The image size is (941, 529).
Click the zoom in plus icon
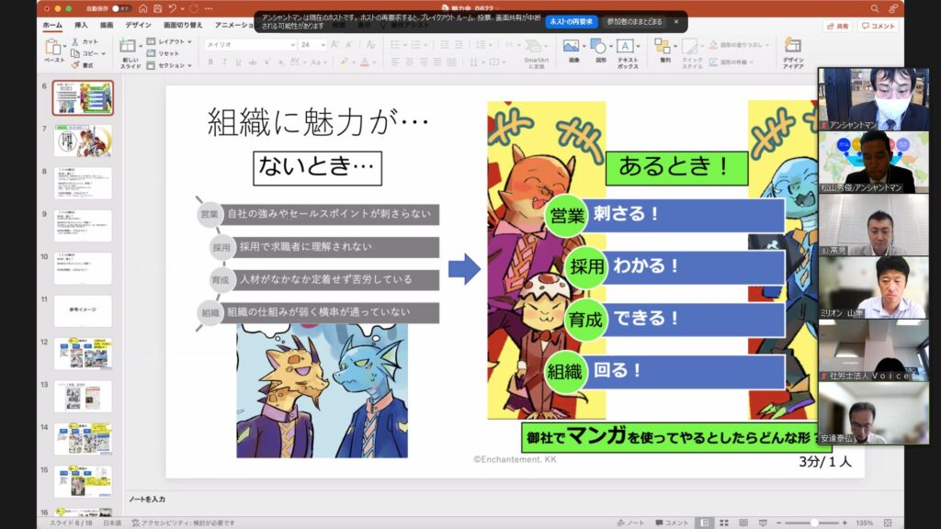pyautogui.click(x=845, y=523)
